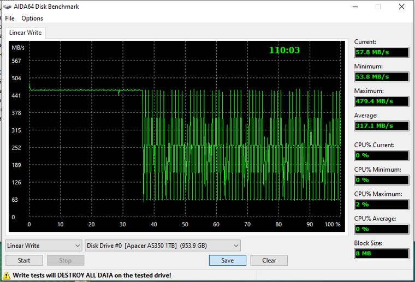Open the Disk Drive #0 Apacer selector

coord(163,245)
